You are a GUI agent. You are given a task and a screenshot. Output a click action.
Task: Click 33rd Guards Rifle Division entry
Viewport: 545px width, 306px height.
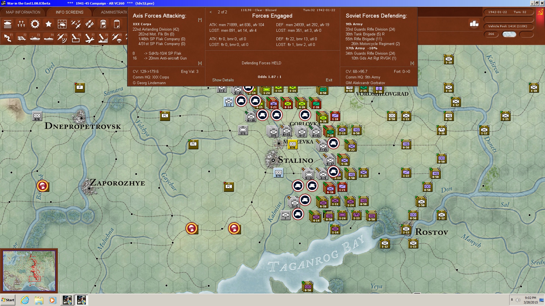(370, 29)
